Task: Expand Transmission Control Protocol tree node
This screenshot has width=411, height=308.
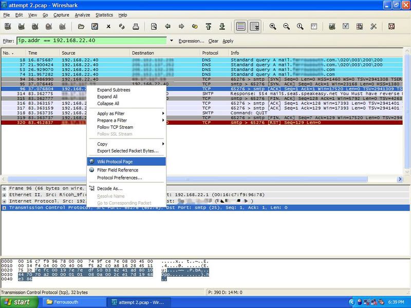Action: tap(5, 208)
